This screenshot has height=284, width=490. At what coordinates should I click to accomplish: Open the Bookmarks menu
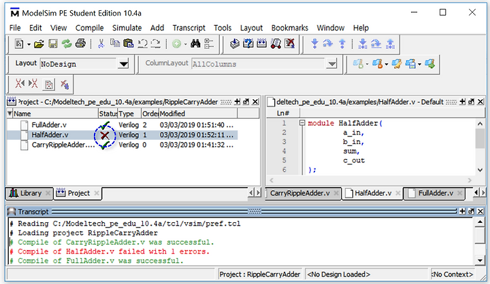pyautogui.click(x=290, y=28)
